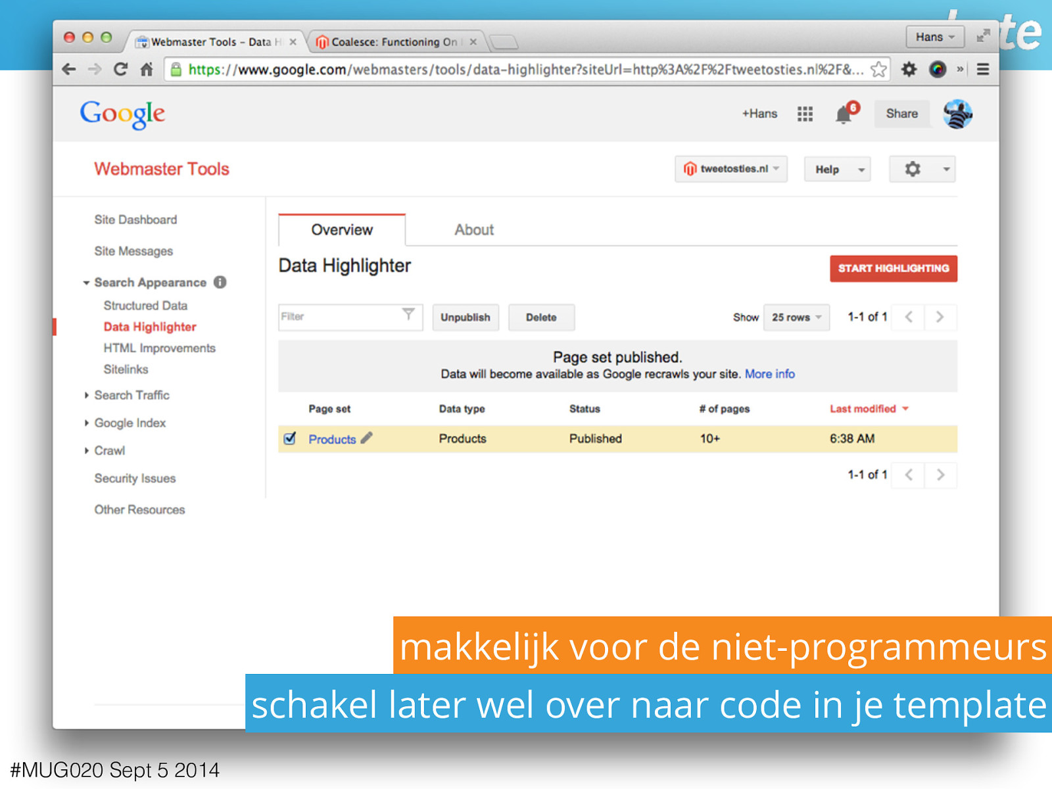Click the Delete button
This screenshot has height=789, width=1052.
(541, 318)
